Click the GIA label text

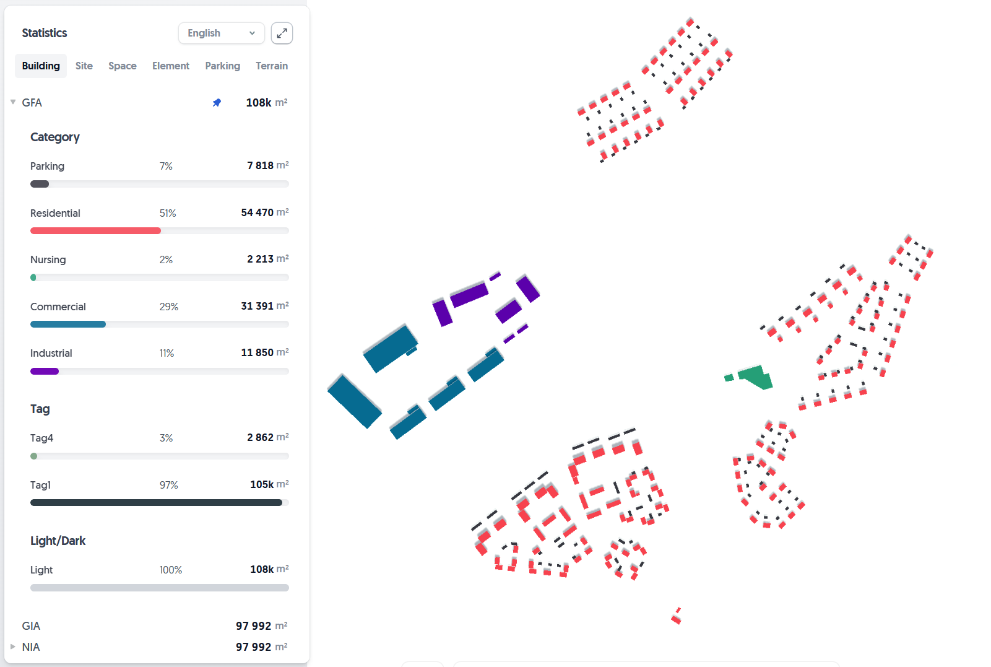coord(31,626)
